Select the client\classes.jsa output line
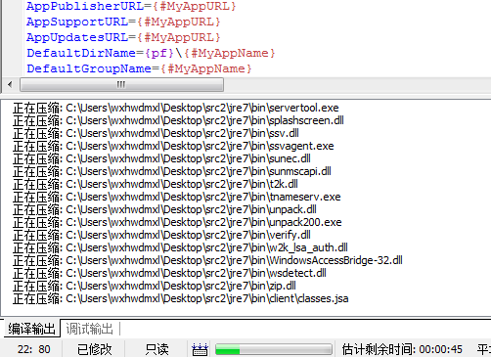The image size is (491, 357). pyautogui.click(x=181, y=298)
